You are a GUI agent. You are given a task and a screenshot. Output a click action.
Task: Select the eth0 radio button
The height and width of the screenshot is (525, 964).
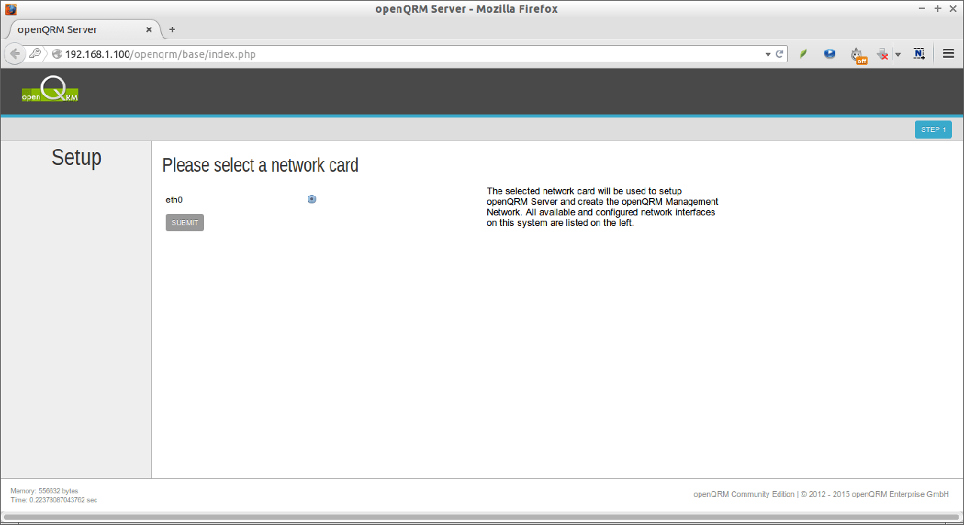pyautogui.click(x=312, y=200)
